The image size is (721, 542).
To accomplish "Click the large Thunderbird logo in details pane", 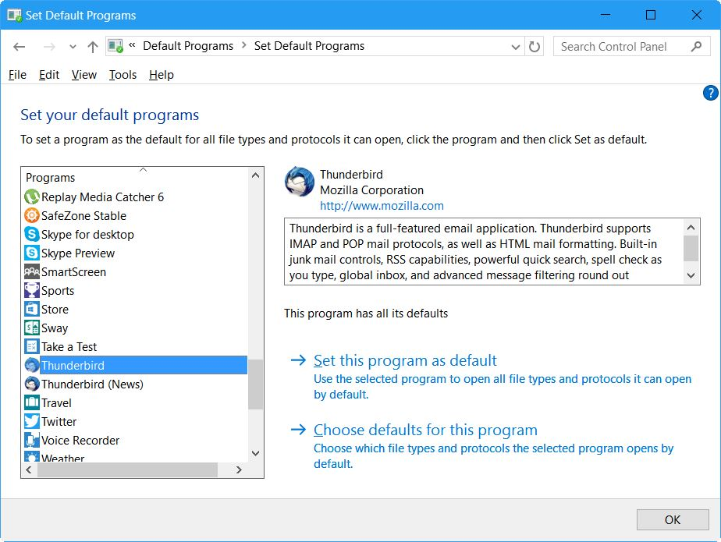I will click(x=300, y=182).
